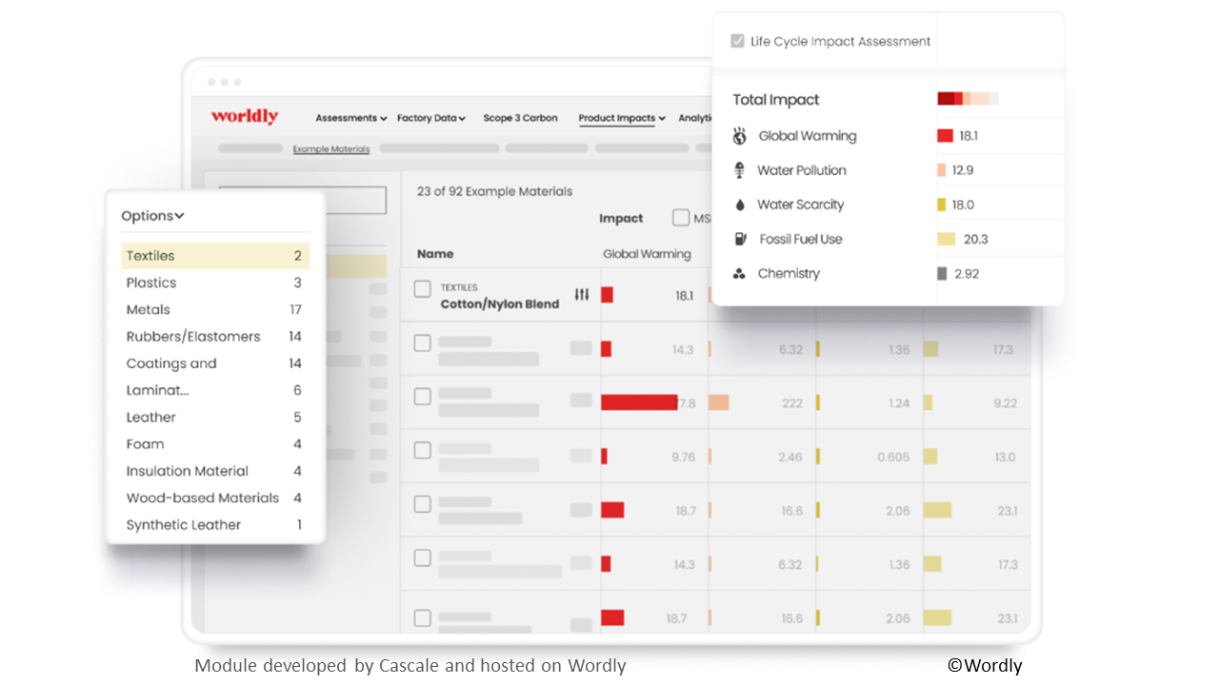The height and width of the screenshot is (685, 1219).
Task: Click the Fossil Fuel Use 20.3 swatch
Action: (947, 239)
